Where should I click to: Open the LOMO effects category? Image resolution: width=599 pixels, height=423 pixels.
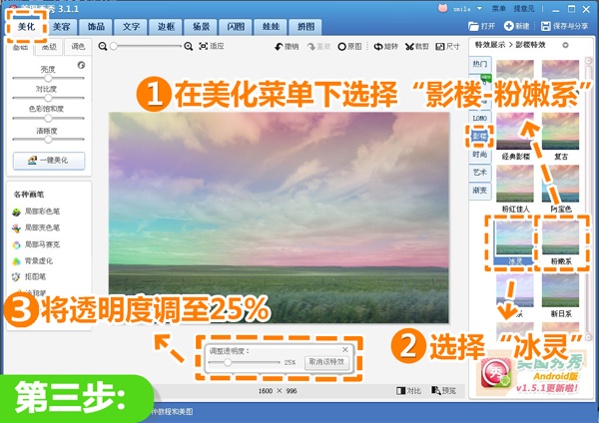coord(480,119)
